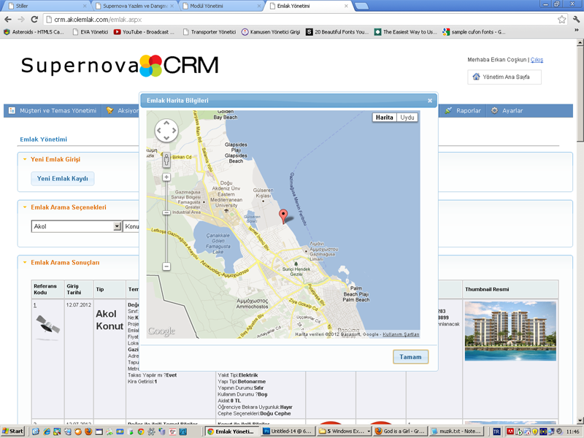Open Müşteri ve Temas Yönetimi menu

coord(53,111)
